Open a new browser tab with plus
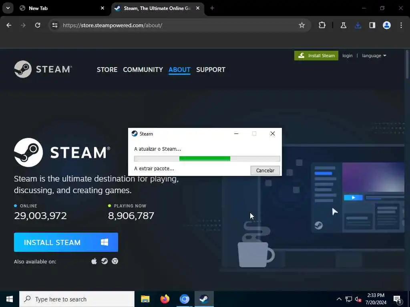 point(212,8)
